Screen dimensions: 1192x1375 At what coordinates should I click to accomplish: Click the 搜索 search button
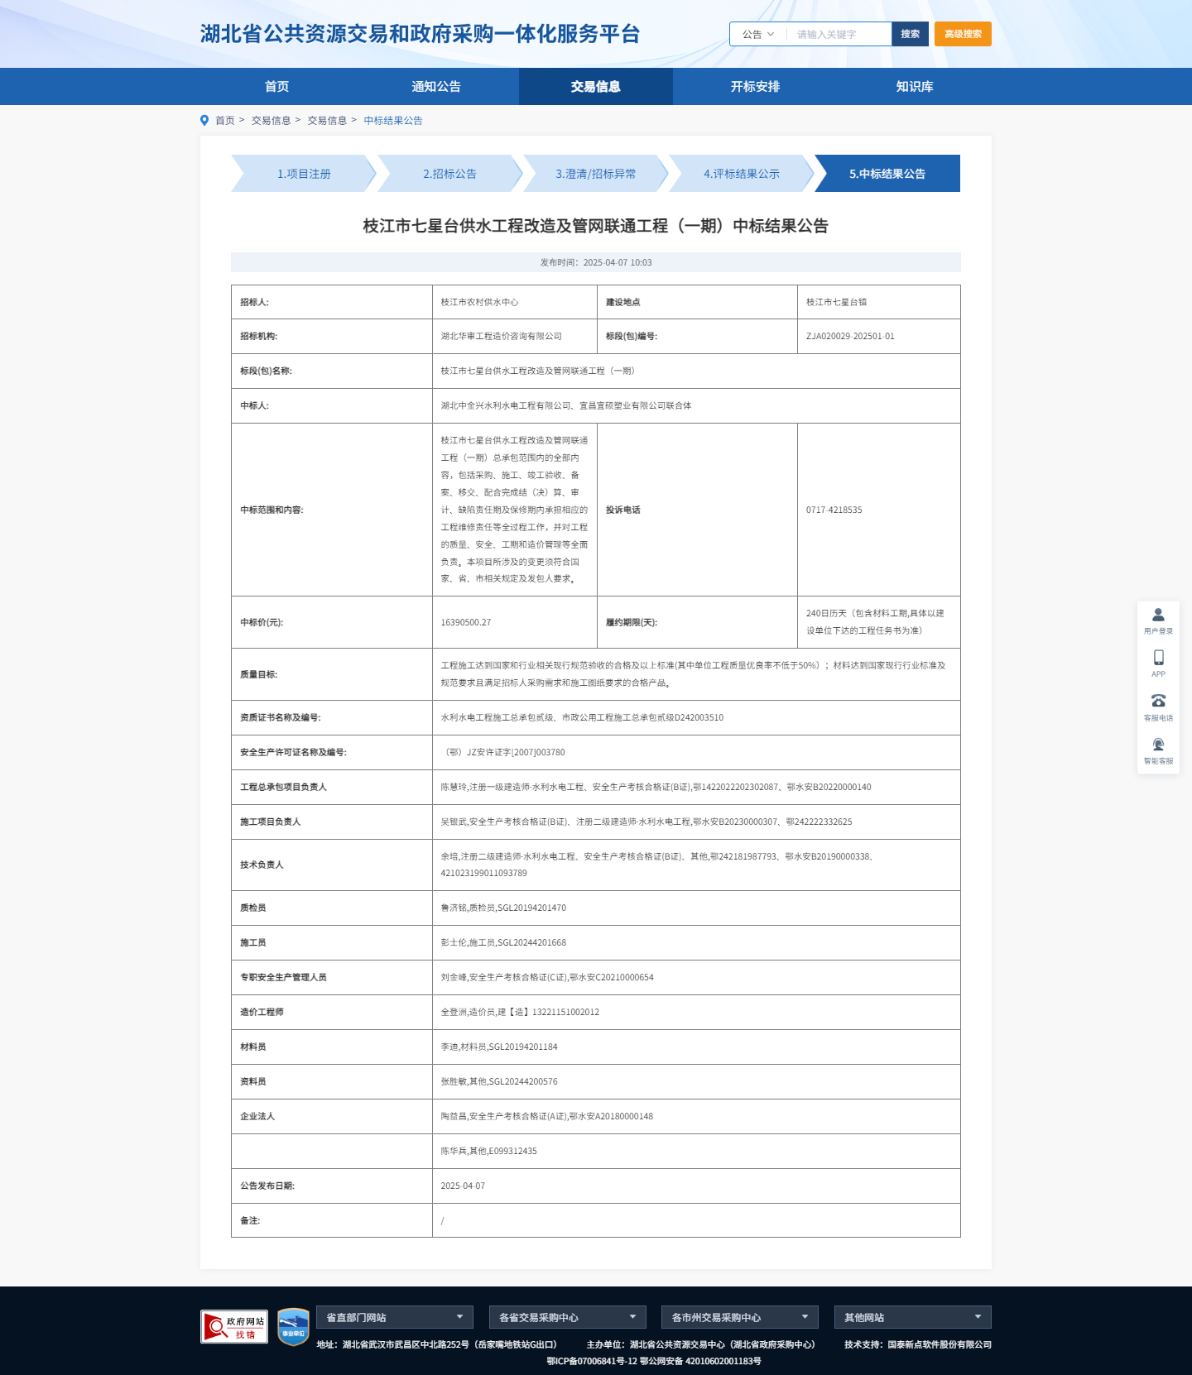910,34
